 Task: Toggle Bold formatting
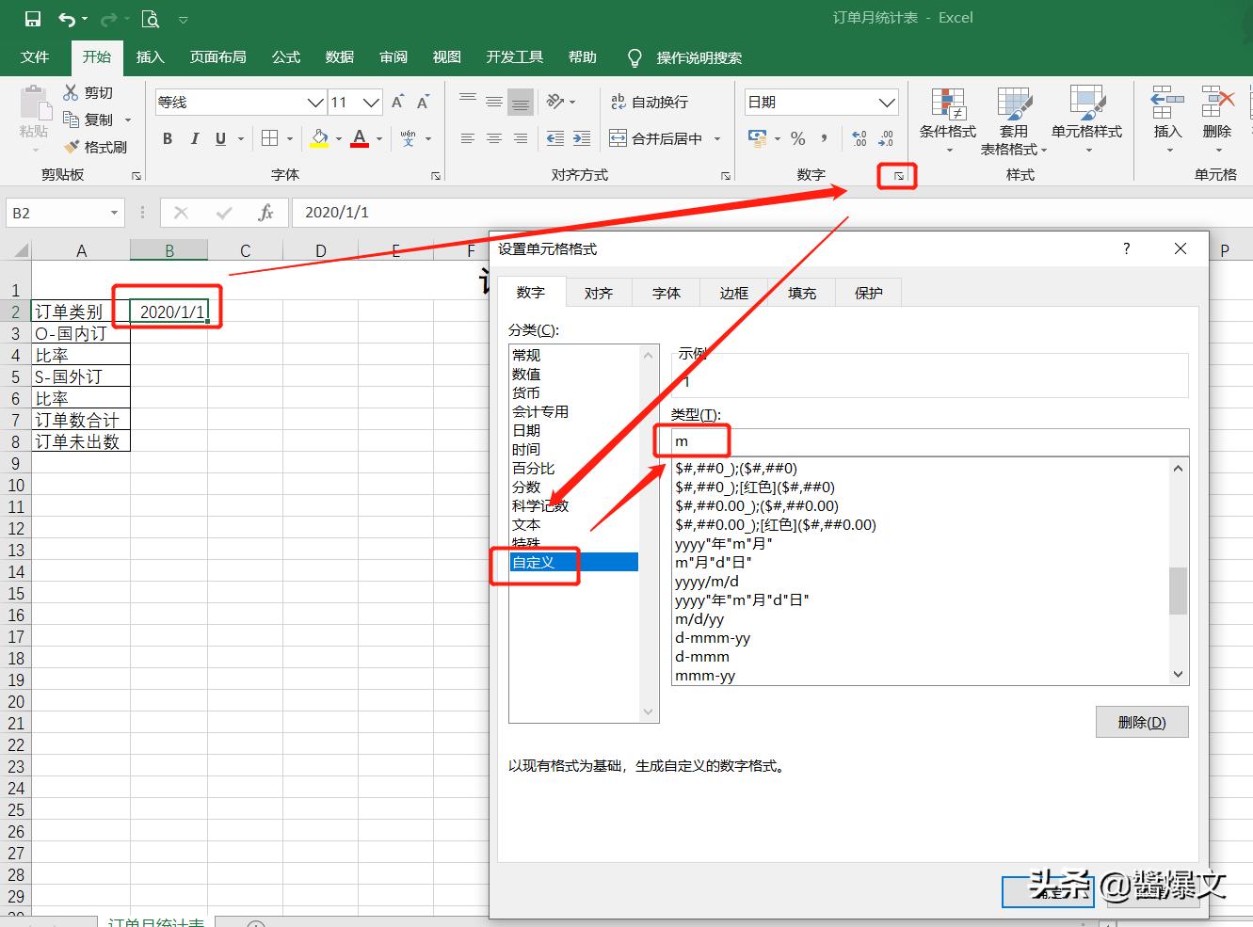point(168,138)
